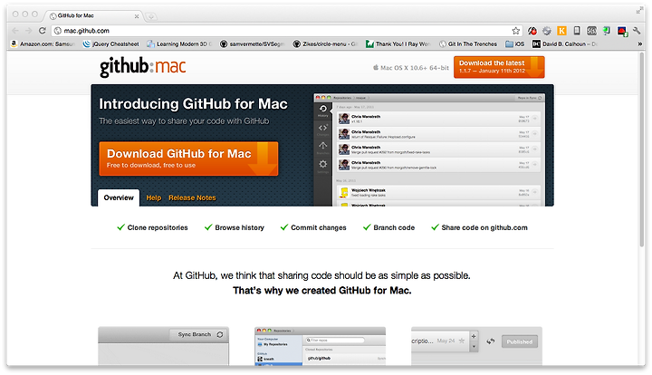This screenshot has width=652, height=375.
Task: Click the repositories list feature thumbnail
Action: [321, 346]
